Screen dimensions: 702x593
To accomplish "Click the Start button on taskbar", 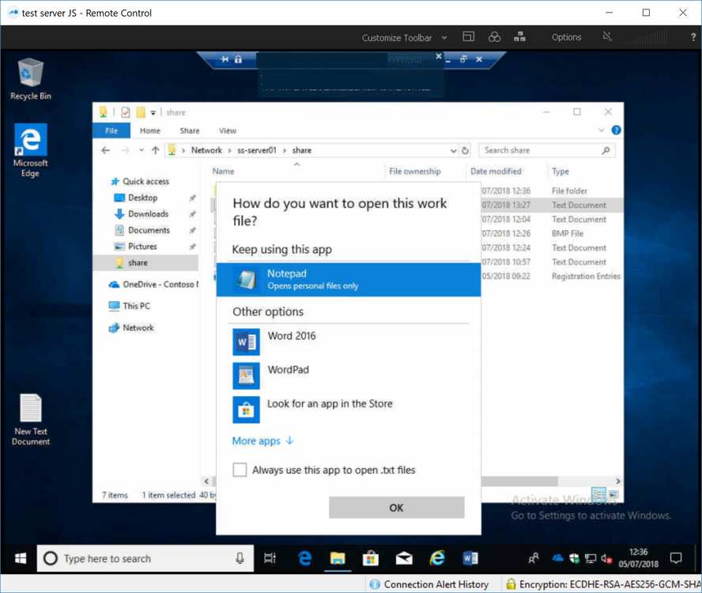I will click(21, 558).
